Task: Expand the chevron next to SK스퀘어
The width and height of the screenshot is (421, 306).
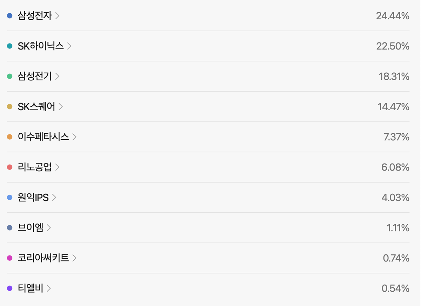Action: coord(61,107)
